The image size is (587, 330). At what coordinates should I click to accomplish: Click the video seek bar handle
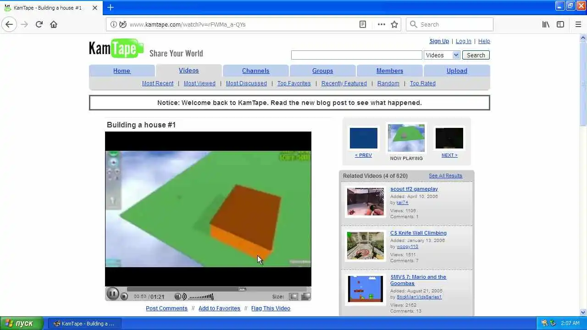tap(242, 289)
